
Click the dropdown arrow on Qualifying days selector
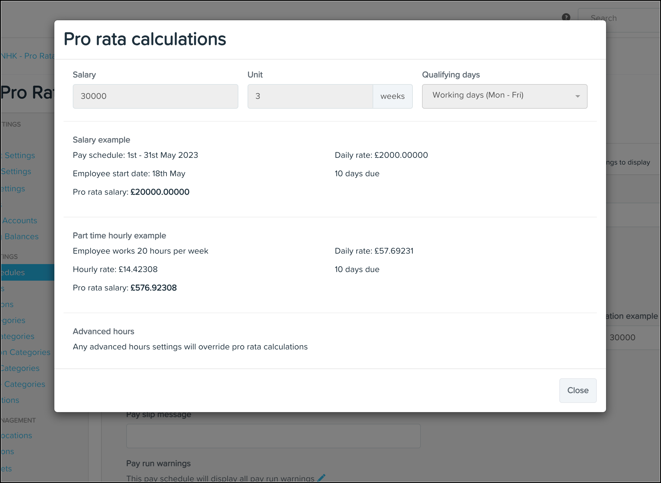pos(578,96)
